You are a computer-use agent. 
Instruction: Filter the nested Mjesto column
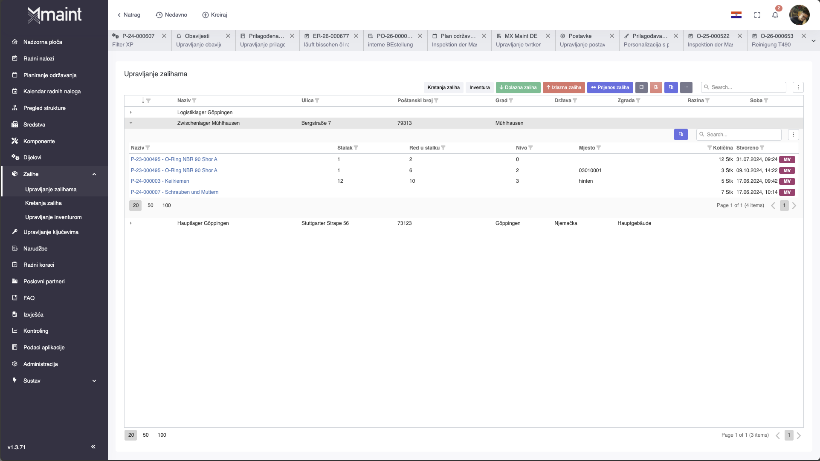click(598, 148)
